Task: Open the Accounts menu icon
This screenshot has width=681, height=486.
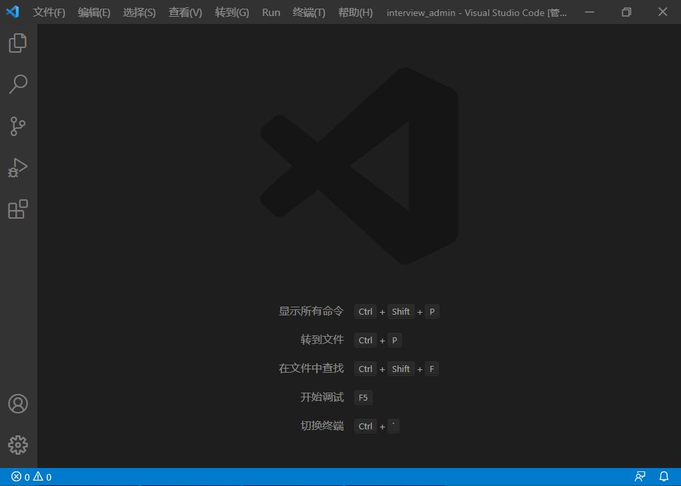Action: (18, 403)
